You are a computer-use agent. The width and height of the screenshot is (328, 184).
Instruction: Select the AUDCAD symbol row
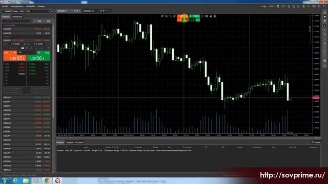tap(27, 166)
